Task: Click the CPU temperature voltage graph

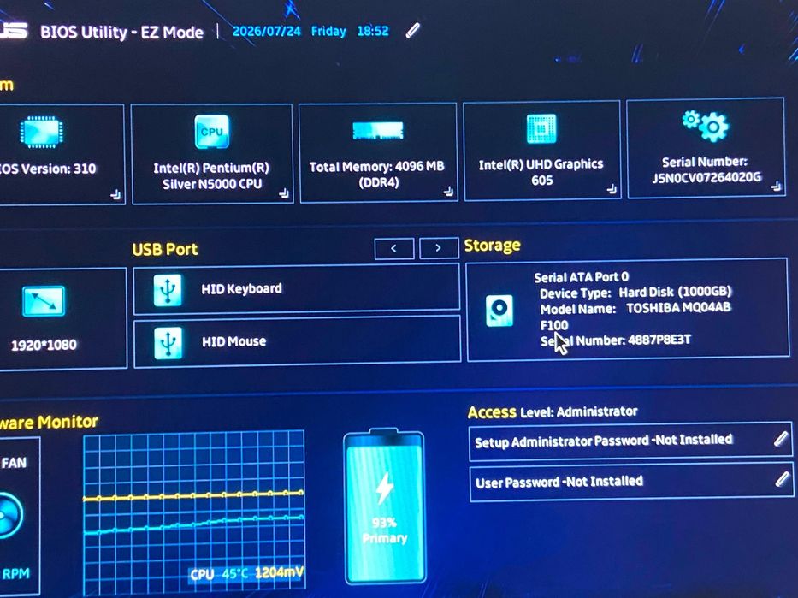Action: coord(194,513)
